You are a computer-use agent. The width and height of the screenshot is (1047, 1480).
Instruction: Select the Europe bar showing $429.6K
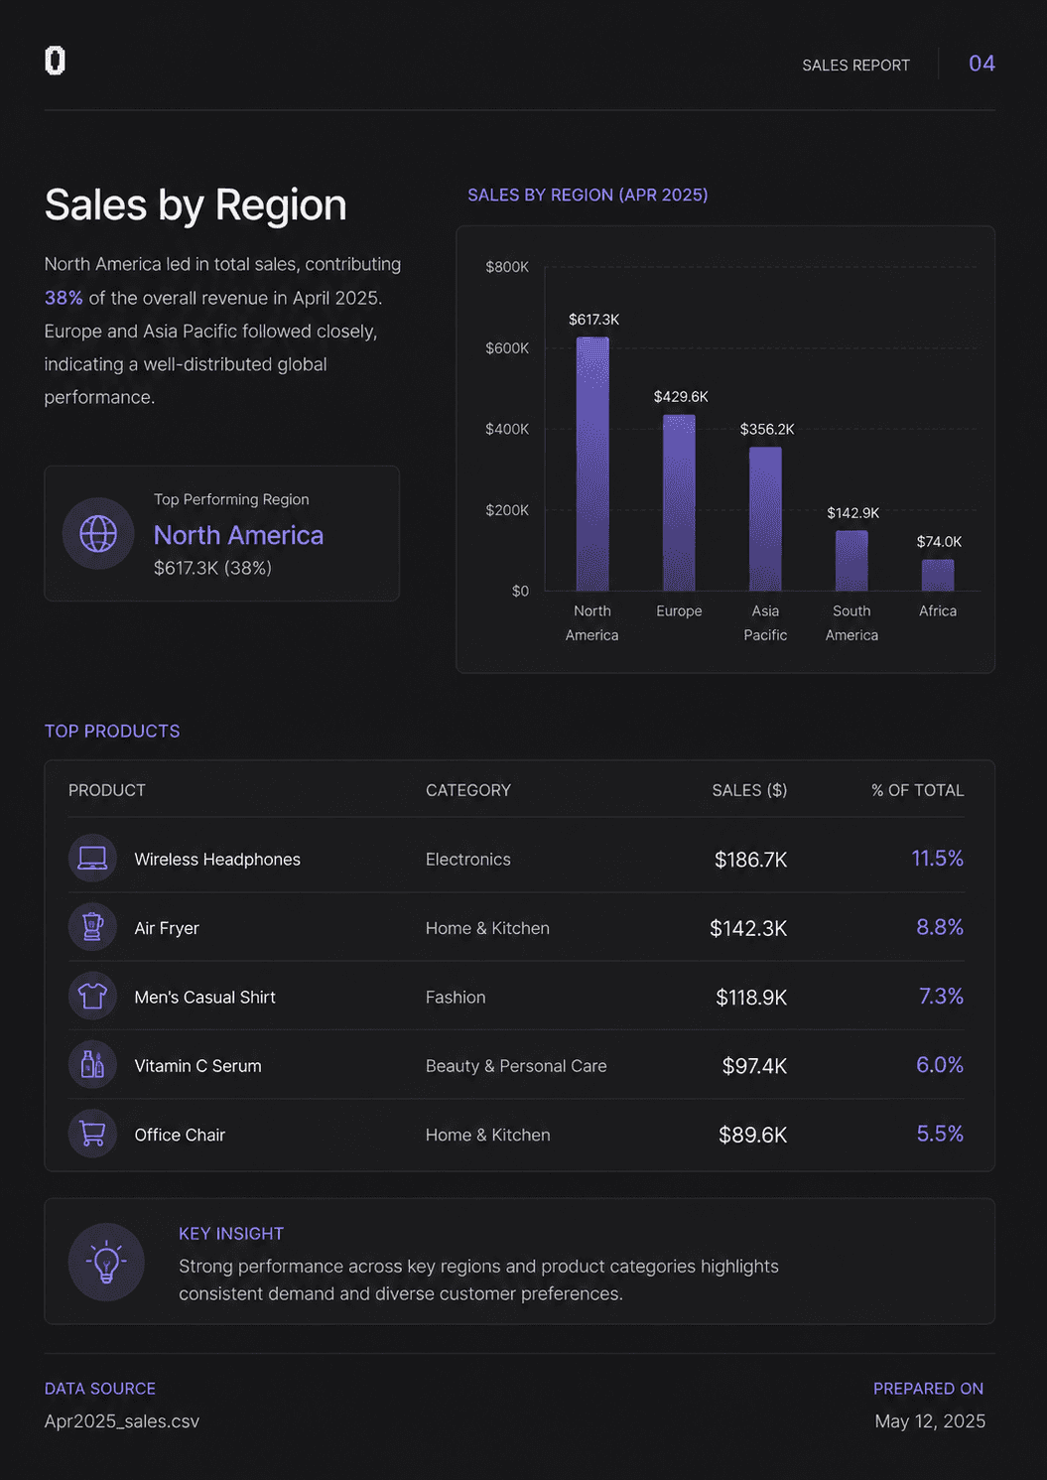[x=679, y=502]
